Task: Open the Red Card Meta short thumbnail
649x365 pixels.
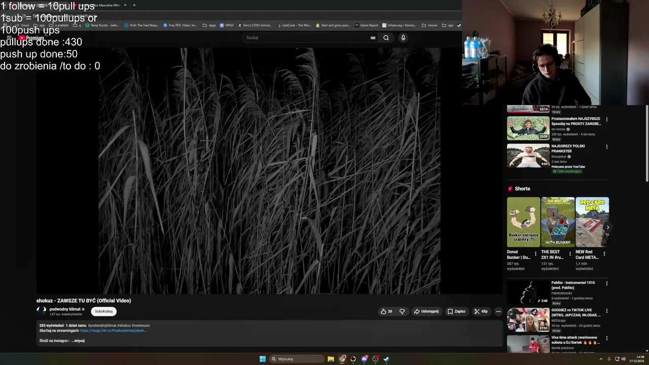Action: [592, 222]
